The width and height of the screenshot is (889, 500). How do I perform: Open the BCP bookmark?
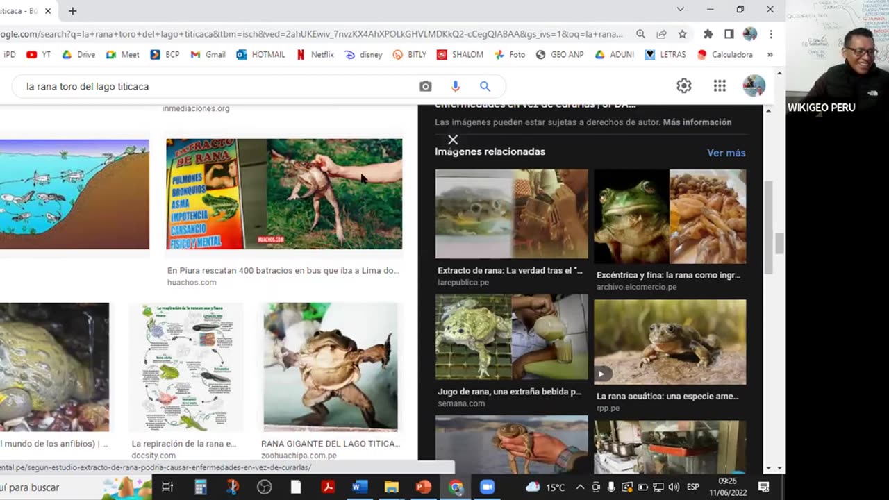165,54
